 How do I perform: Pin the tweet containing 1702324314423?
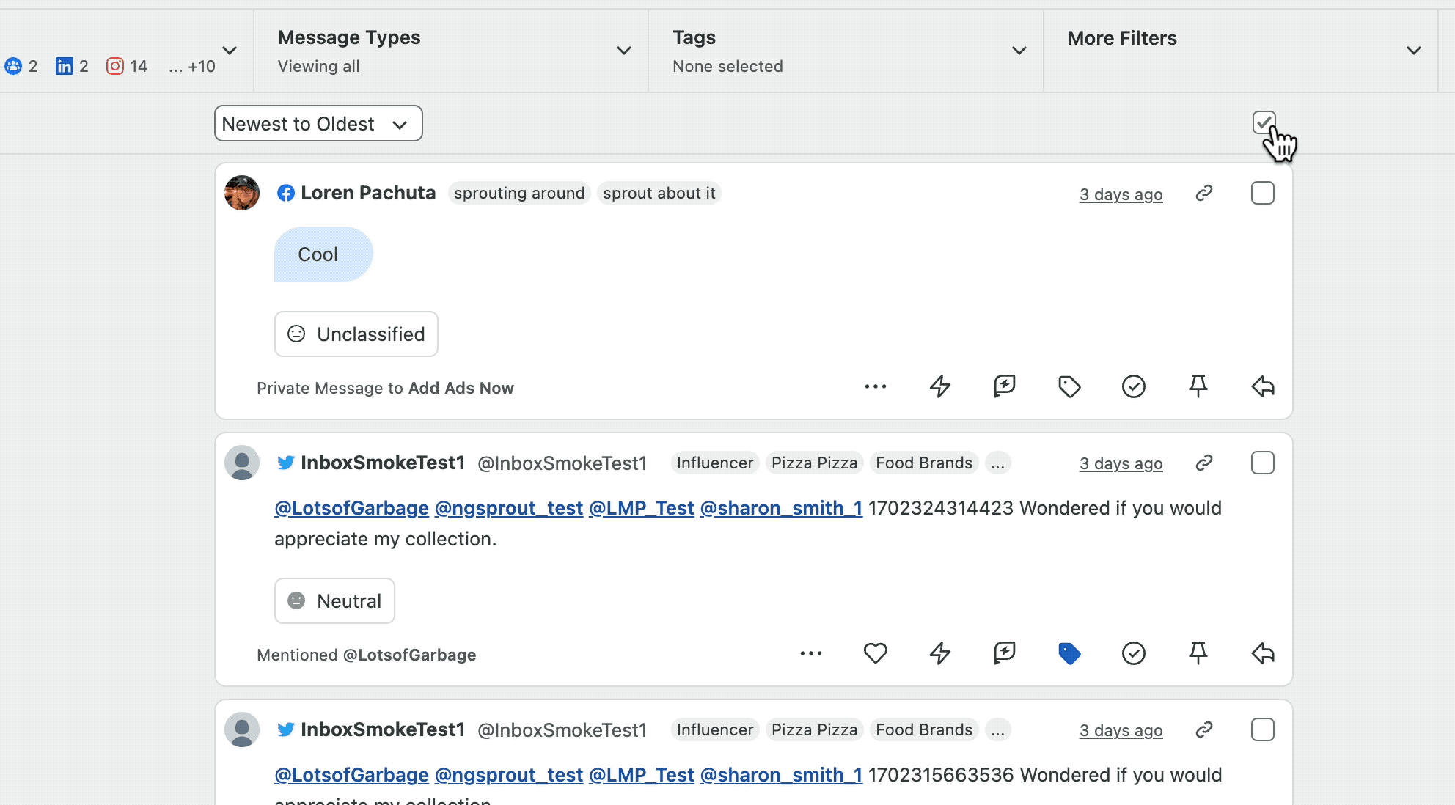click(1198, 653)
